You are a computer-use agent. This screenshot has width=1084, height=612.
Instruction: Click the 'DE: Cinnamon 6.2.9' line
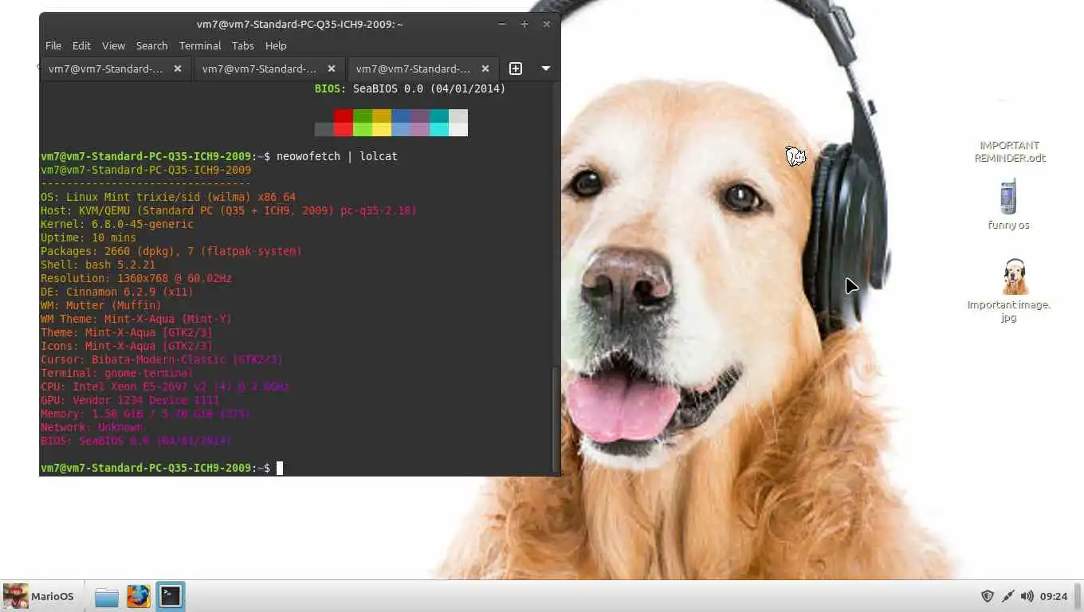pyautogui.click(x=117, y=292)
